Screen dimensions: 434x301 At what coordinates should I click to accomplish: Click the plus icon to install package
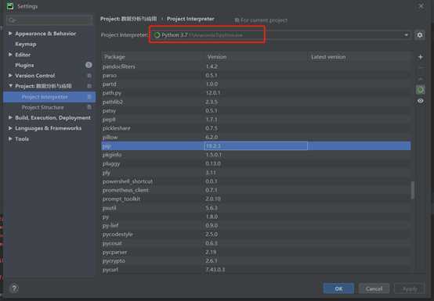pos(420,57)
